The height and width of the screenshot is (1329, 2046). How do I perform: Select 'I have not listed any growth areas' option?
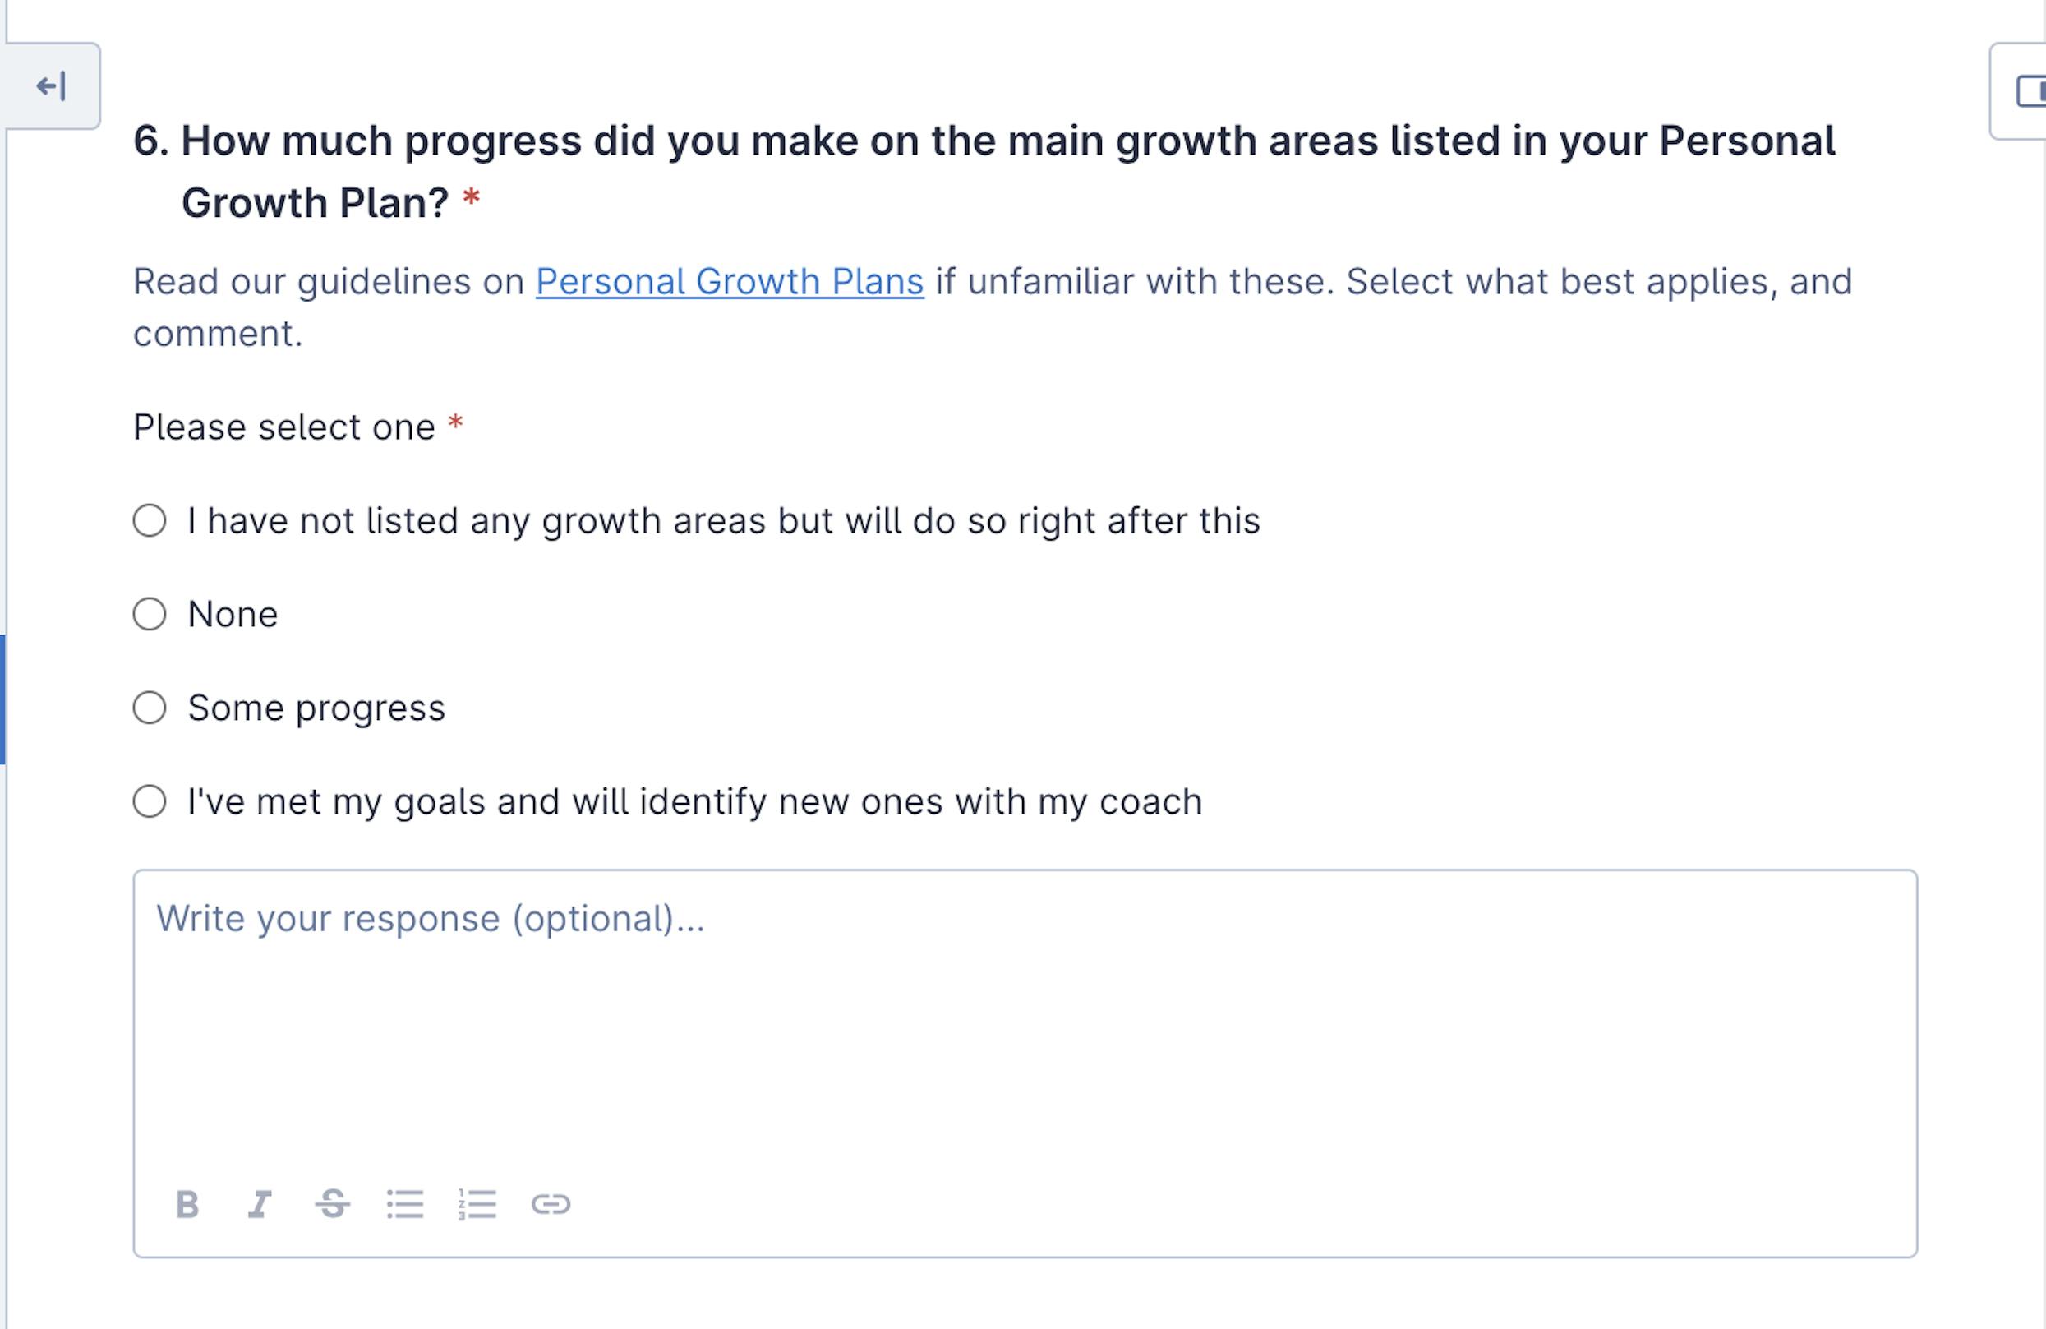point(150,521)
